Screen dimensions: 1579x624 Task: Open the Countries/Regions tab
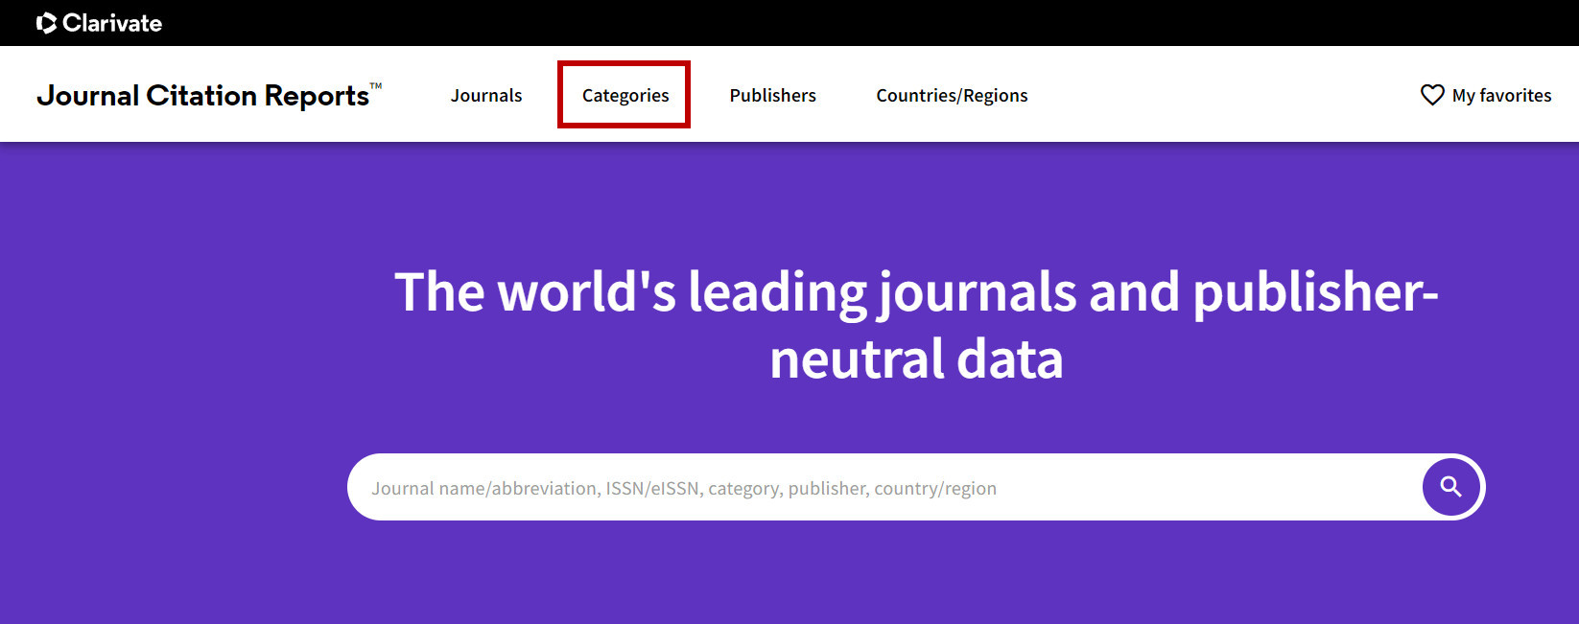(x=952, y=95)
